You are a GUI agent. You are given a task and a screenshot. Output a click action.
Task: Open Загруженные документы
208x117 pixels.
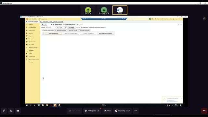[x=105, y=33]
